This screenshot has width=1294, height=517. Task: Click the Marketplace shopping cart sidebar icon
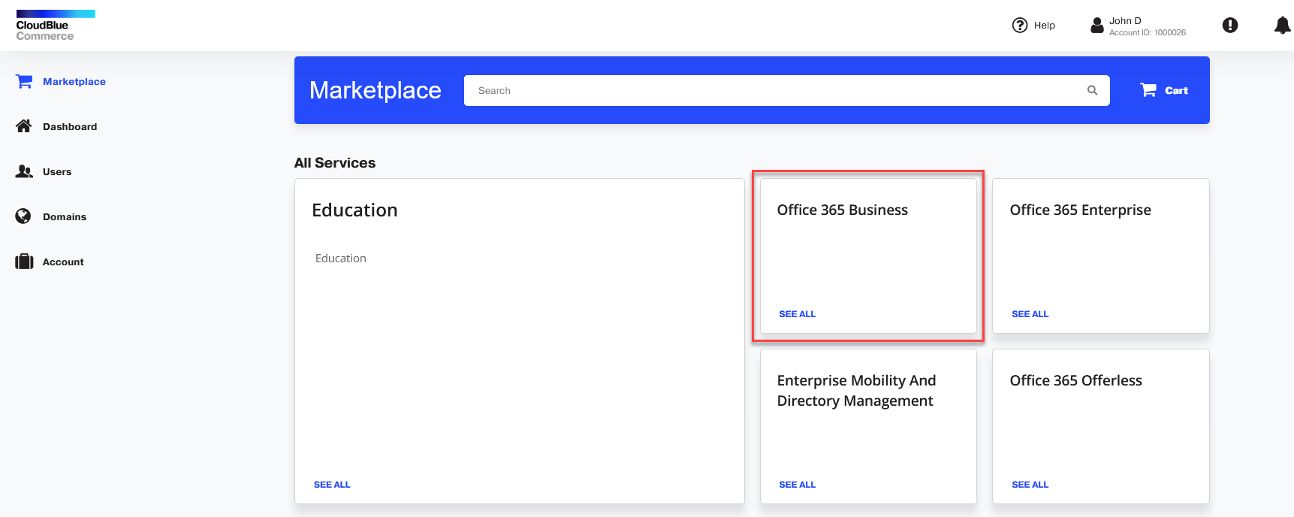point(24,81)
